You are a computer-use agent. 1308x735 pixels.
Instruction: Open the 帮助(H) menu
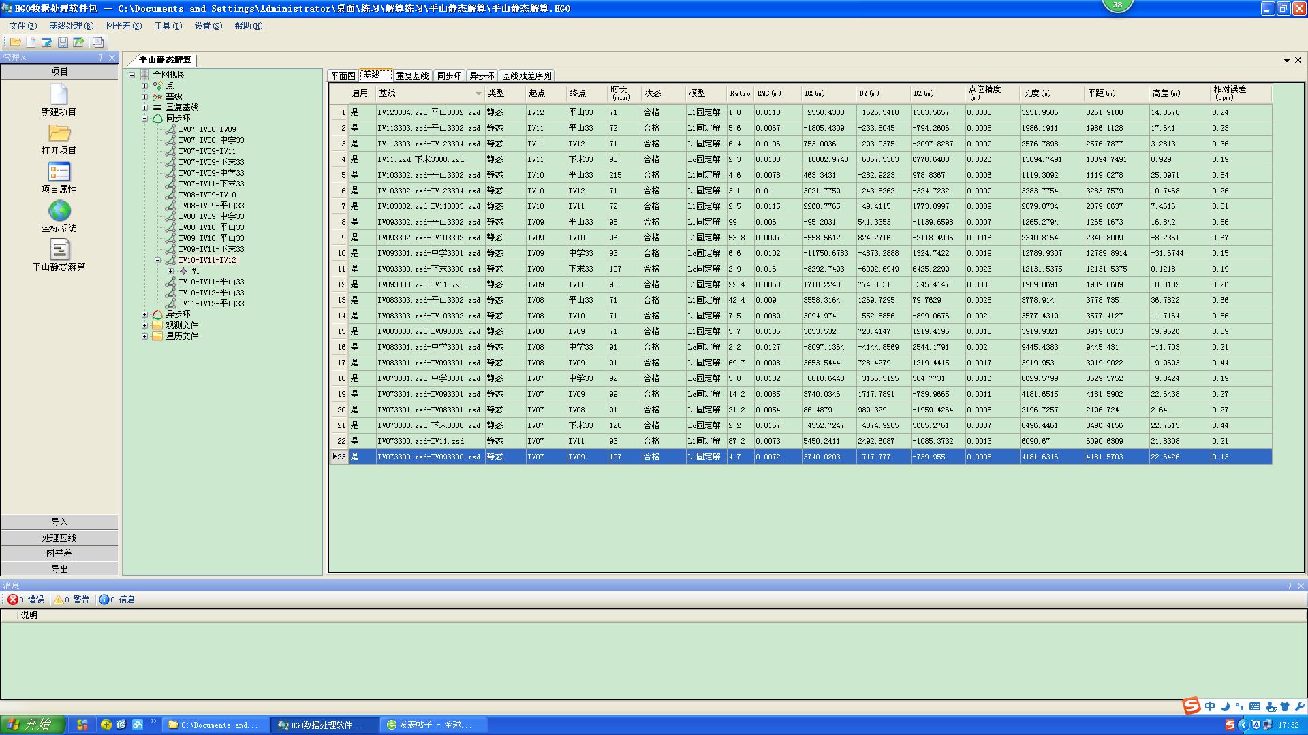pyautogui.click(x=248, y=26)
